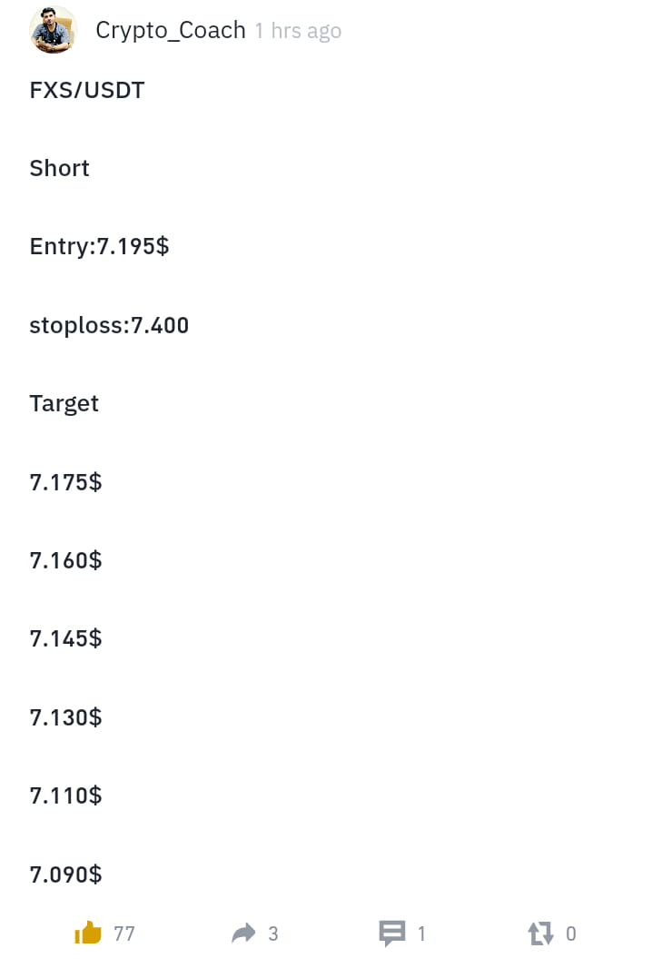Select the speech bubble comment icon
This screenshot has width=652, height=968.
(392, 933)
